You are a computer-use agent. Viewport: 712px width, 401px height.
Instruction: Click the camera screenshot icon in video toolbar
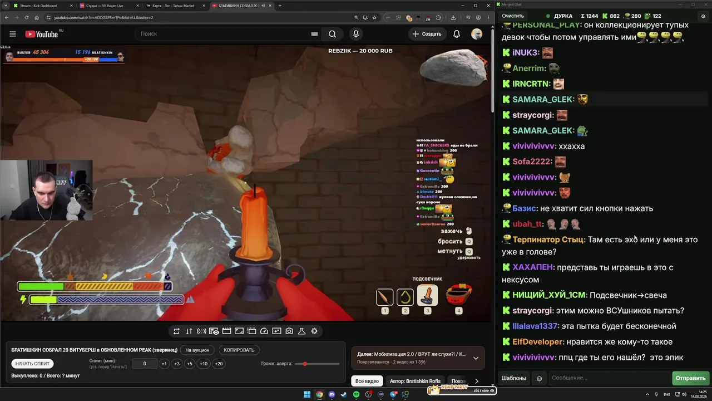289,331
